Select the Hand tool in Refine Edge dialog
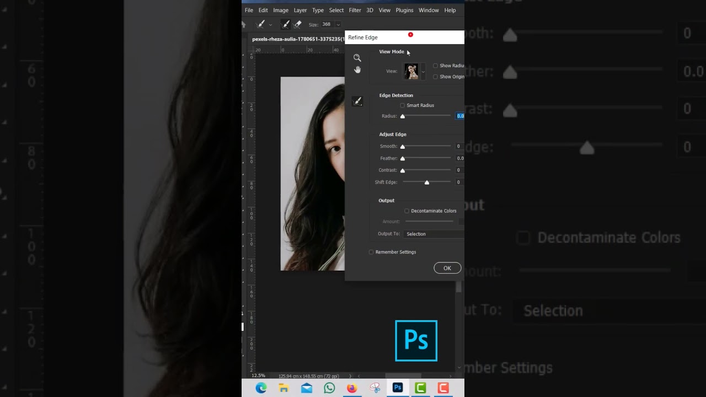 [357, 69]
